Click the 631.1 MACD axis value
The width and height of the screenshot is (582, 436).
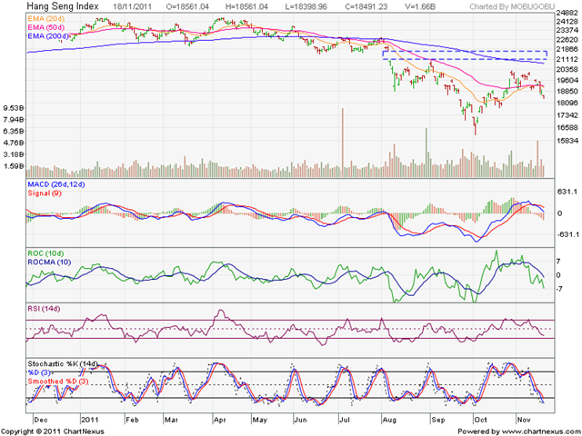(567, 192)
